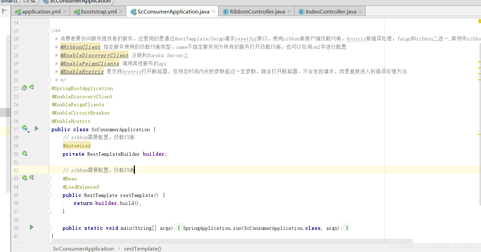This screenshot has height=252, width=481.
Task: Click the @SpringBootApplication annotation
Action: pyautogui.click(x=82, y=88)
